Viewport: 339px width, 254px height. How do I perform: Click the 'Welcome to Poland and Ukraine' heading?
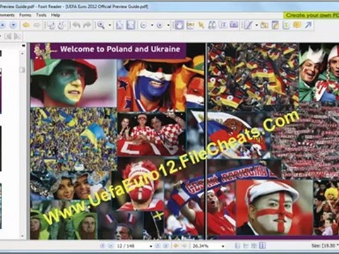[x=120, y=49]
